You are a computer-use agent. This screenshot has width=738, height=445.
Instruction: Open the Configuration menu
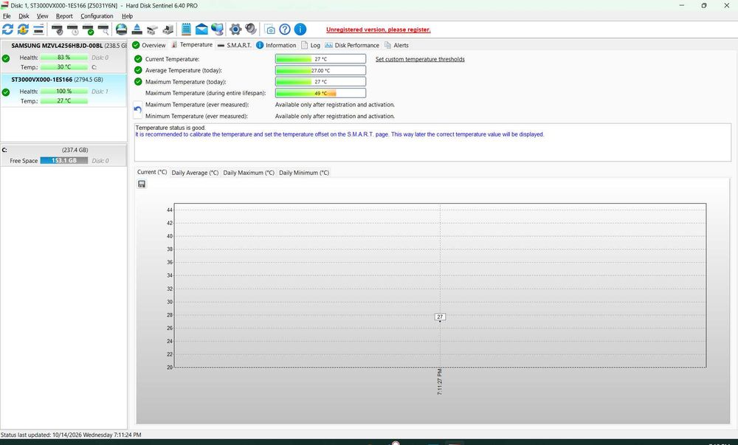(97, 16)
